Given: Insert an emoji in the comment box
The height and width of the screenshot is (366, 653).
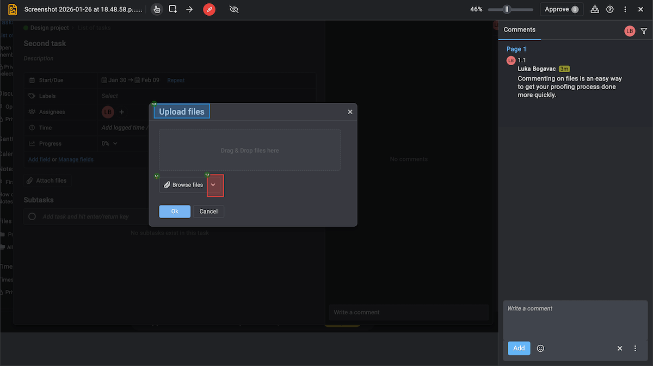Looking at the screenshot, I should tap(540, 348).
